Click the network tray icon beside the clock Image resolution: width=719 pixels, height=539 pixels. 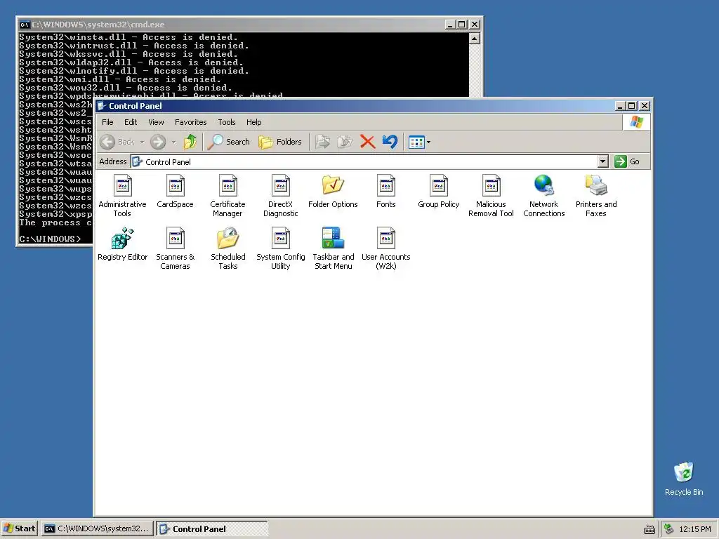[x=669, y=529]
